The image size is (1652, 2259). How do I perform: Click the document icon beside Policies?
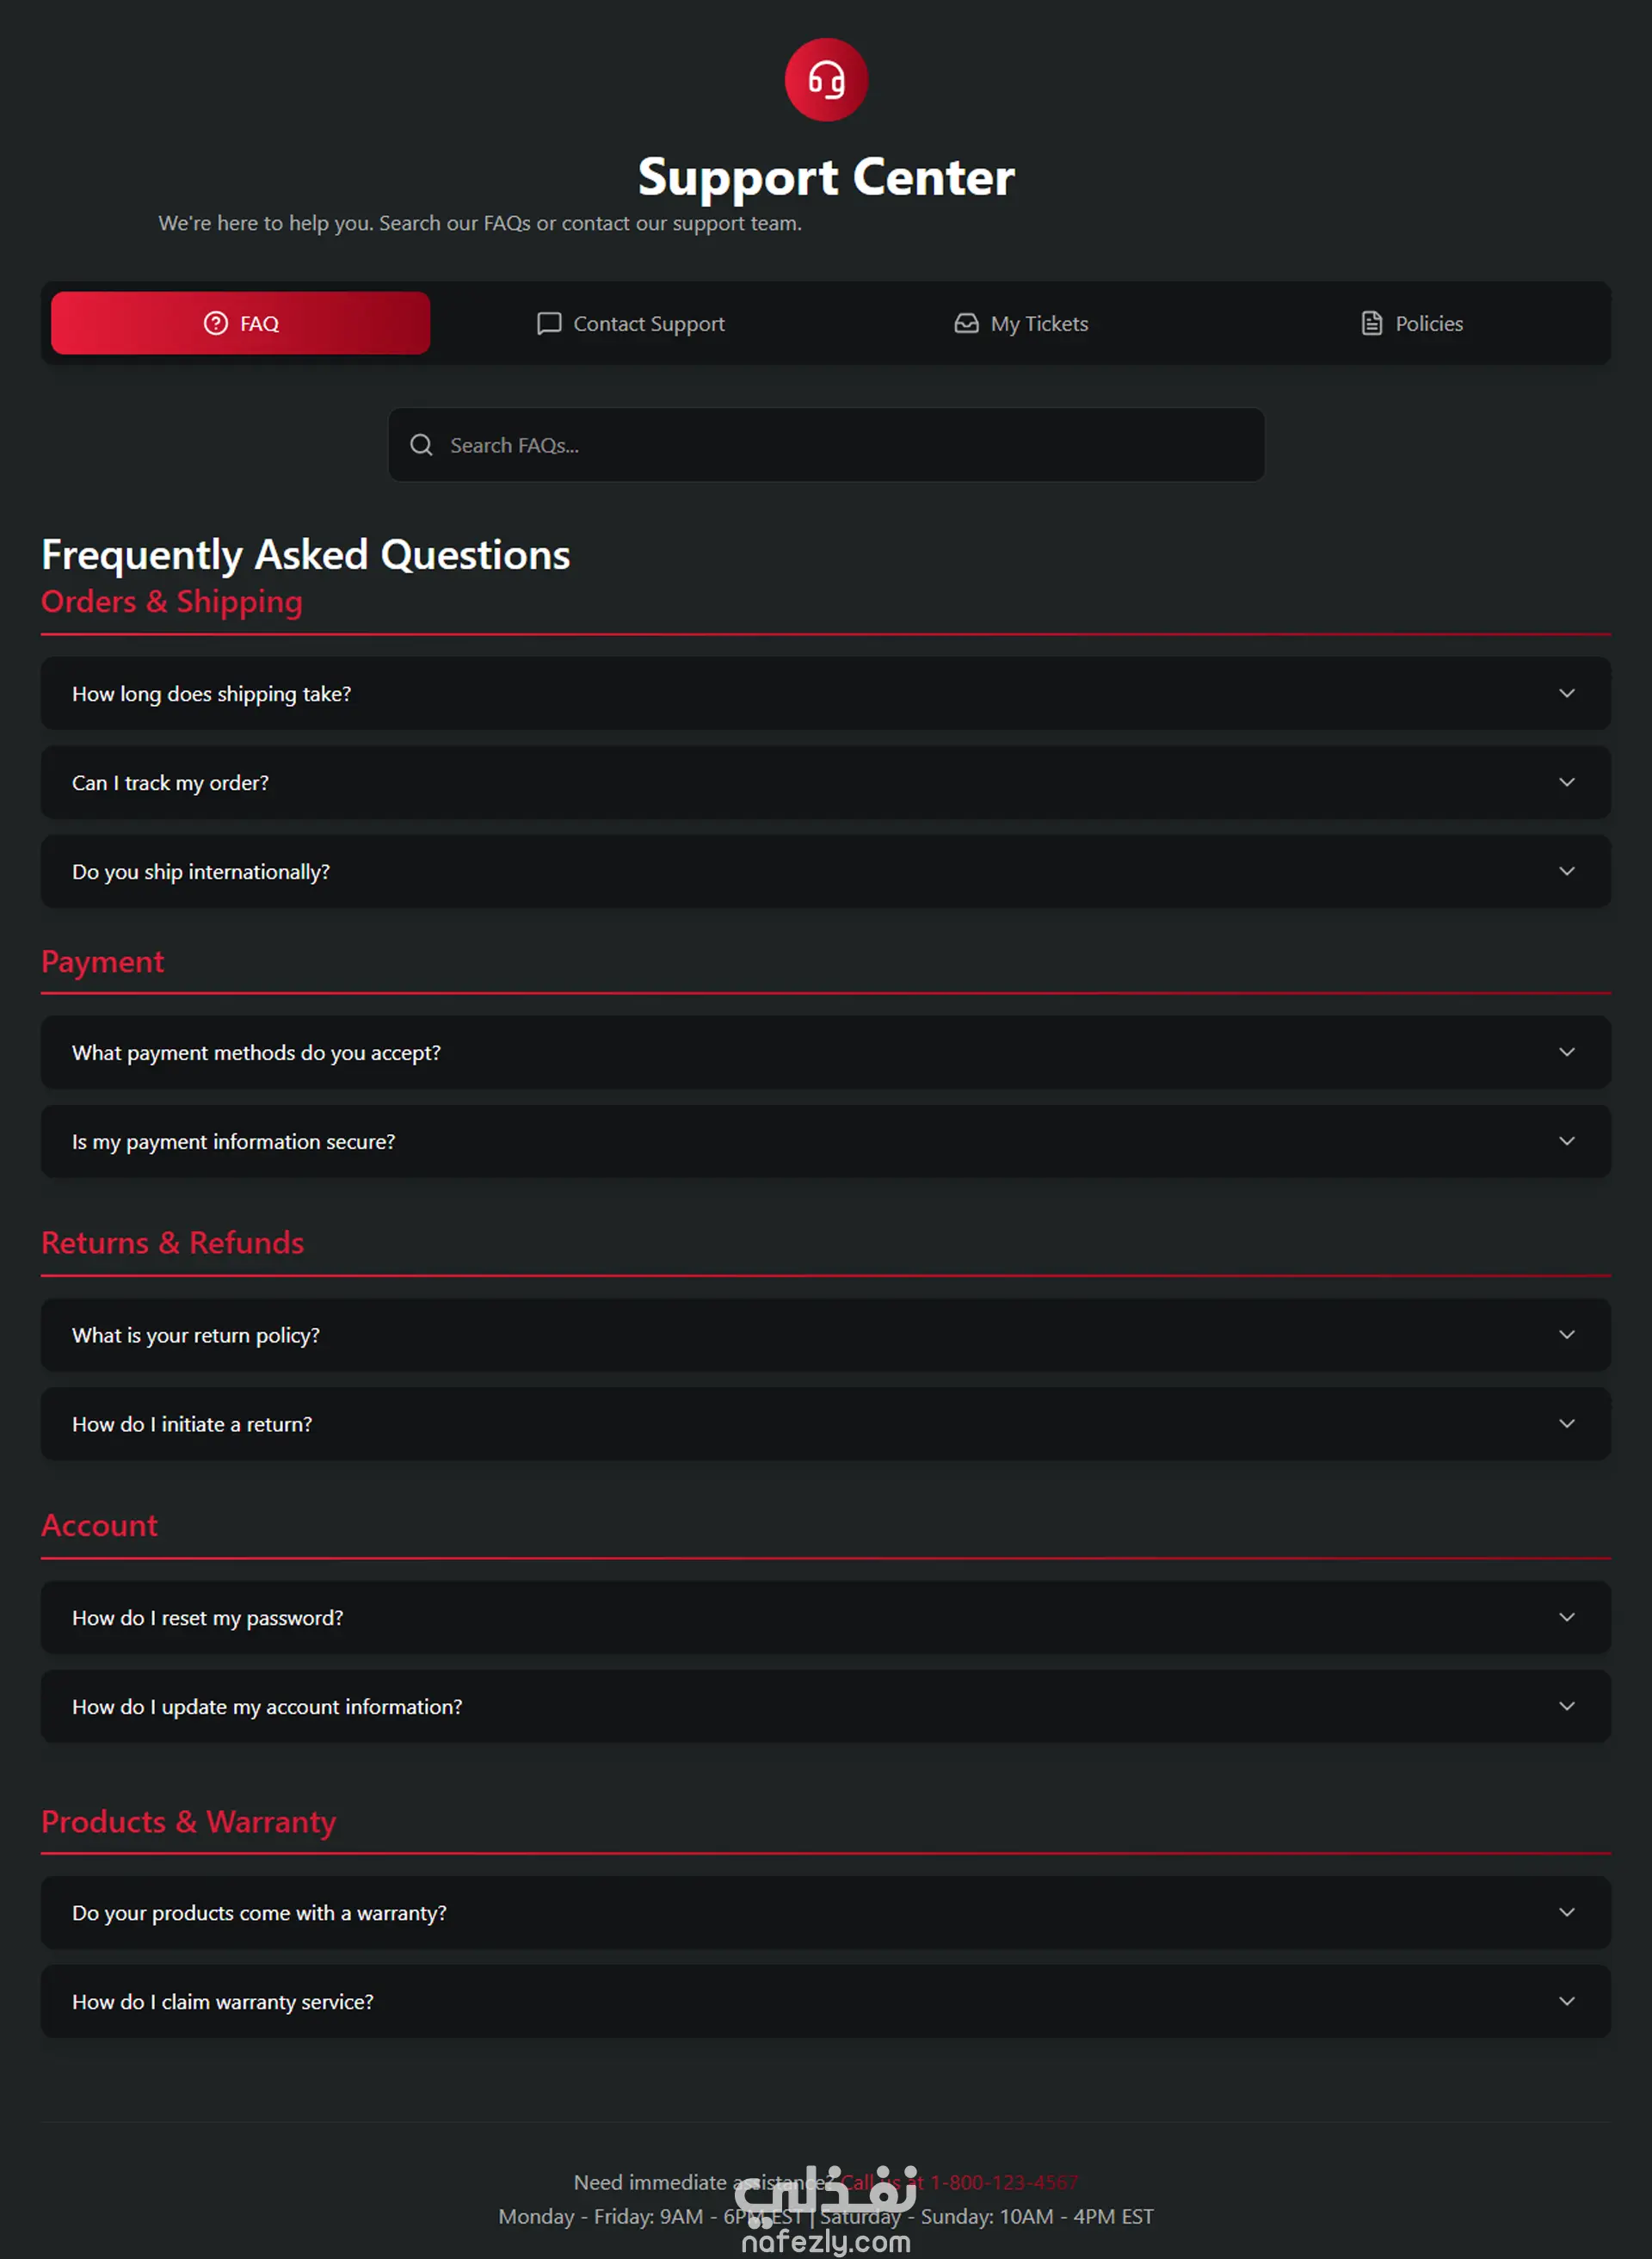(1372, 323)
